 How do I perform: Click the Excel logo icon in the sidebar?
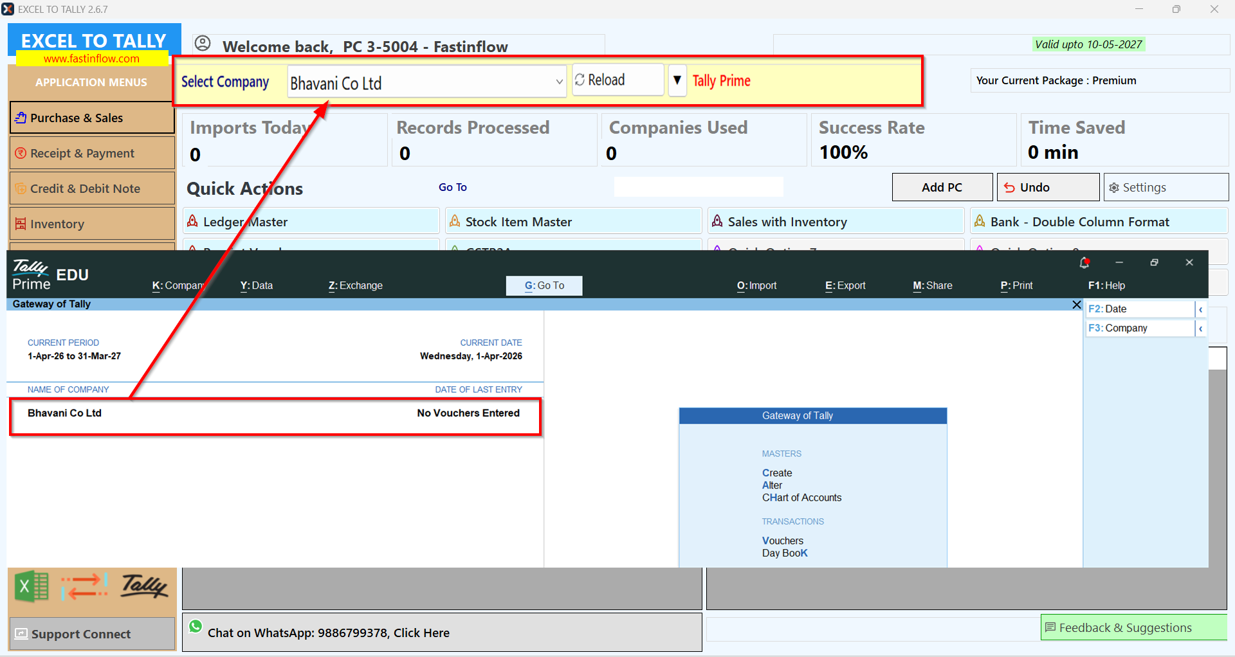[32, 586]
